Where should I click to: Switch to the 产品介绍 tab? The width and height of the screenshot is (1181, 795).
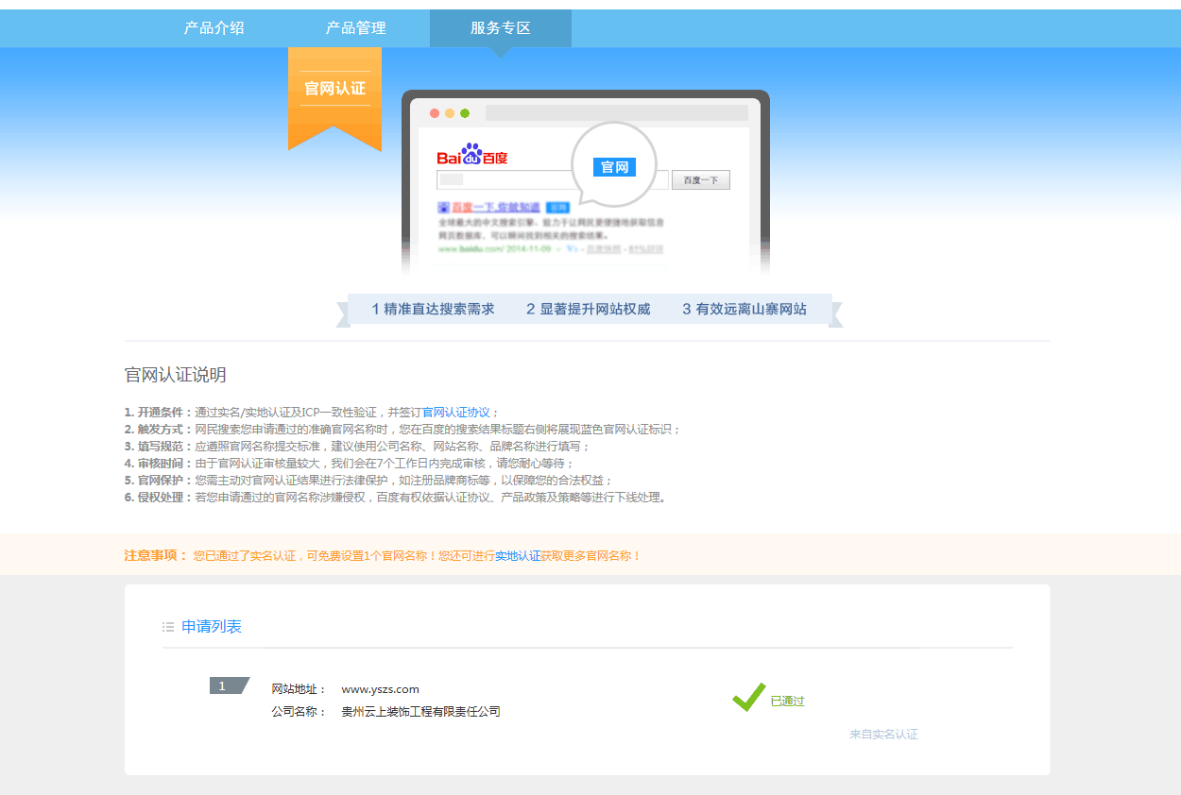pyautogui.click(x=214, y=27)
